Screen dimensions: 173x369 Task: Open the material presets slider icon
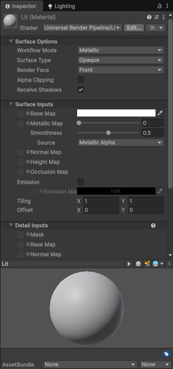156,17
